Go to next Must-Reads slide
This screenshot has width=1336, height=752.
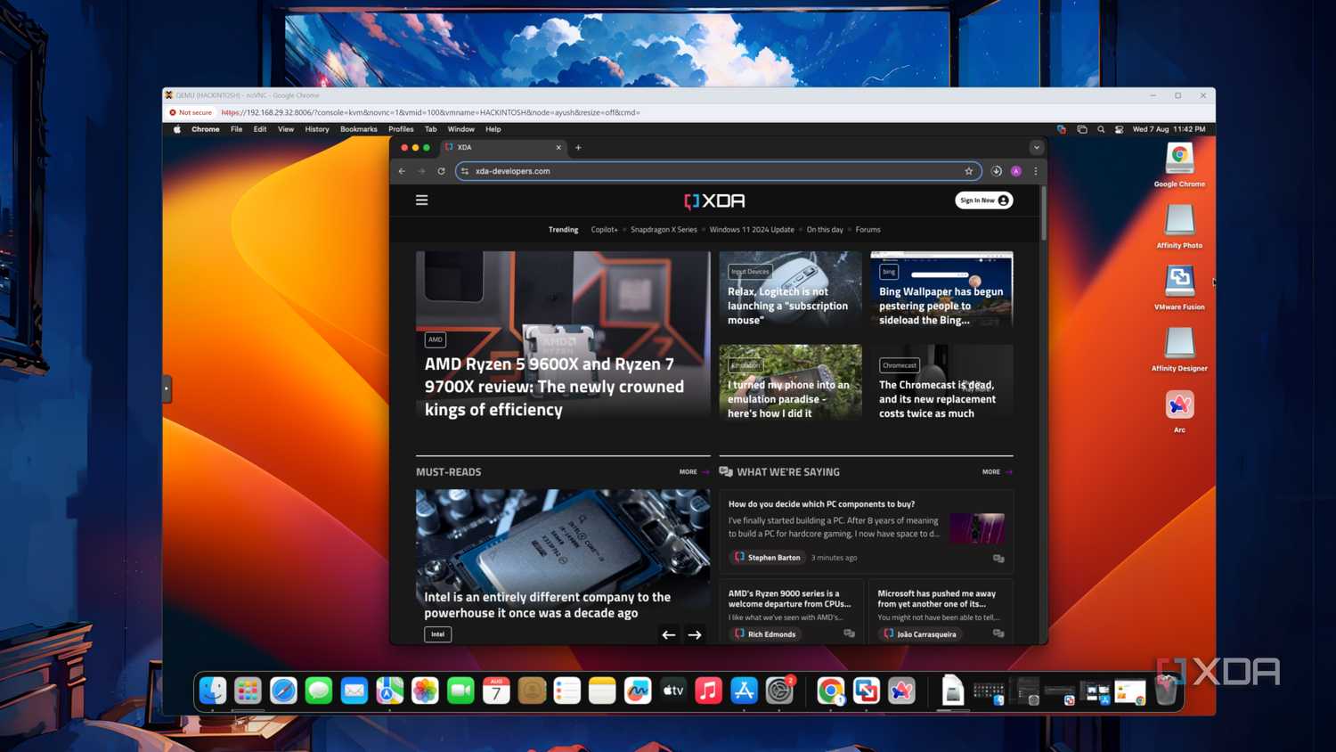point(695,634)
